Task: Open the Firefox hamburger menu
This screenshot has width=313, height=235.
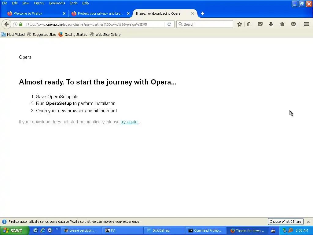Action: pyautogui.click(x=307, y=24)
